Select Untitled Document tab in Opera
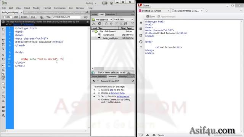Screen dimensions: 244x137 (x=154, y=11)
